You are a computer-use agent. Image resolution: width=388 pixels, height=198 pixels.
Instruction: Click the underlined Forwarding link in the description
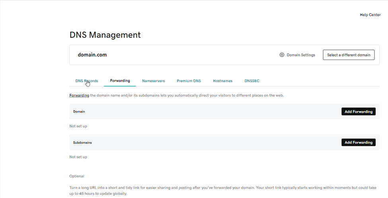pos(79,96)
